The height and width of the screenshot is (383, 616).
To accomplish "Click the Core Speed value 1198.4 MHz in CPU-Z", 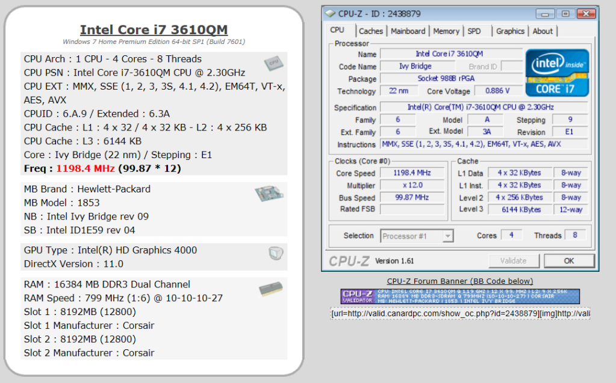I will coord(412,173).
